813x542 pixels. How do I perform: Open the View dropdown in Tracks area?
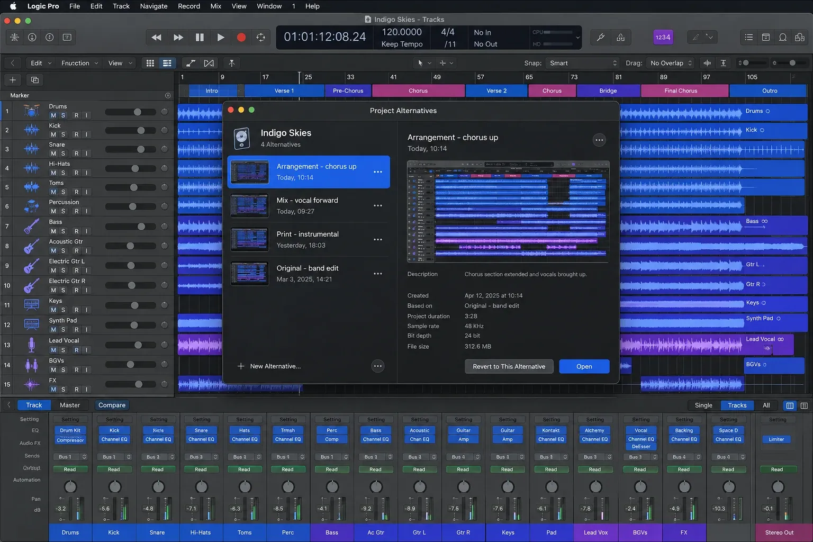pyautogui.click(x=120, y=63)
